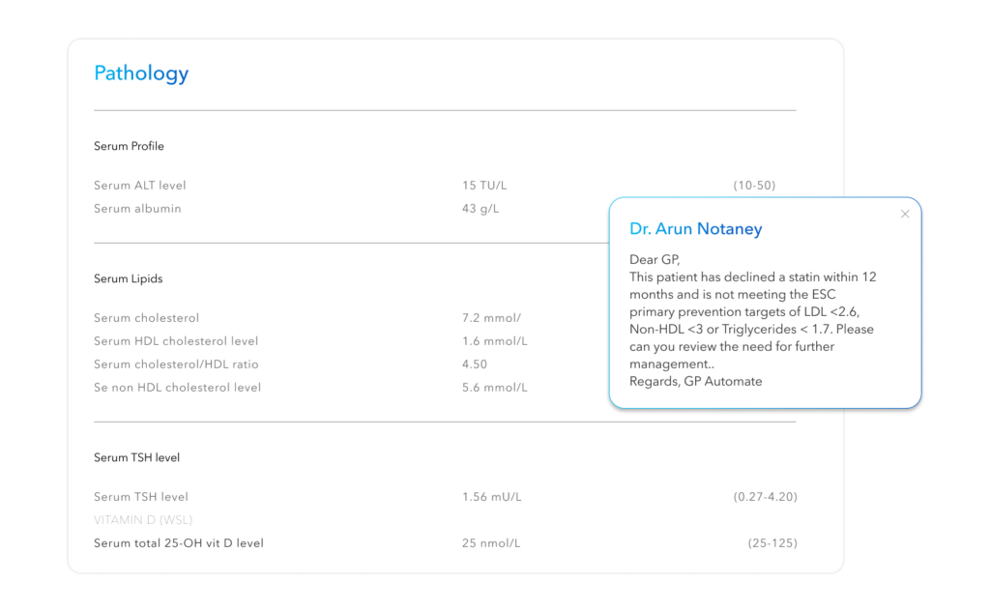Select the Serum Profile section heading
Image resolution: width=990 pixels, height=612 pixels.
click(129, 146)
